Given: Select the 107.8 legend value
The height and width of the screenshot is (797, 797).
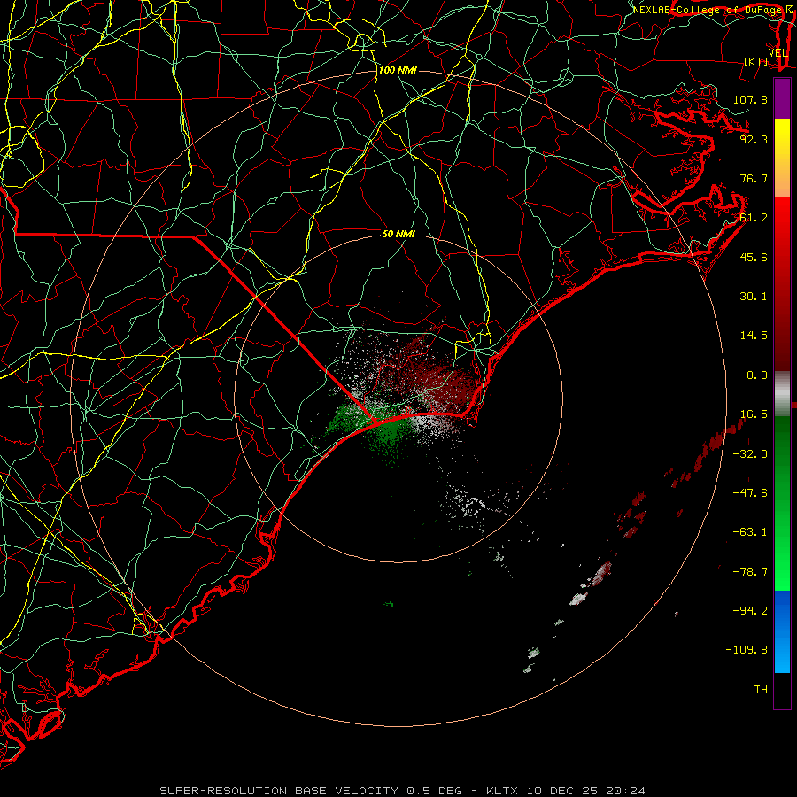Looking at the screenshot, I should pos(750,99).
